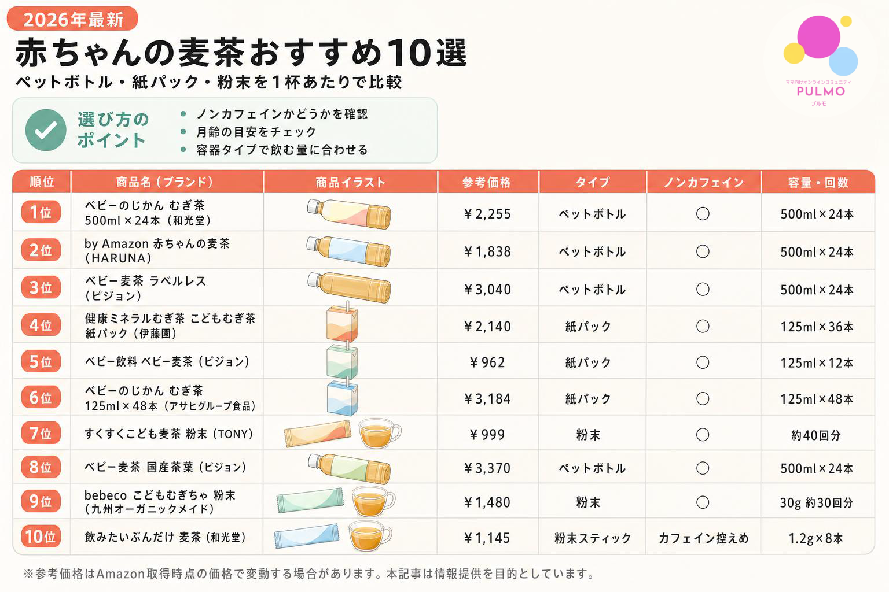This screenshot has width=889, height=592.
Task: Click the blue powder stick in 10位 row
Action: [x=307, y=536]
